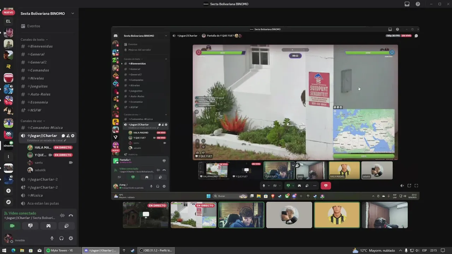
Task: Switch to OBS 31.1.2 taskbar window
Action: click(156, 250)
